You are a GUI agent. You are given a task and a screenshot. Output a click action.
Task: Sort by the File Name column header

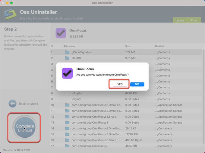[x=69, y=46]
